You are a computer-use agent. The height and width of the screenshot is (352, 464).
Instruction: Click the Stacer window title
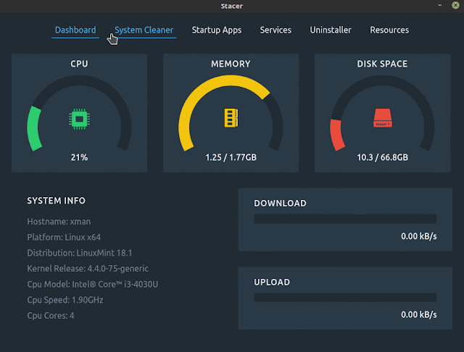point(232,6)
